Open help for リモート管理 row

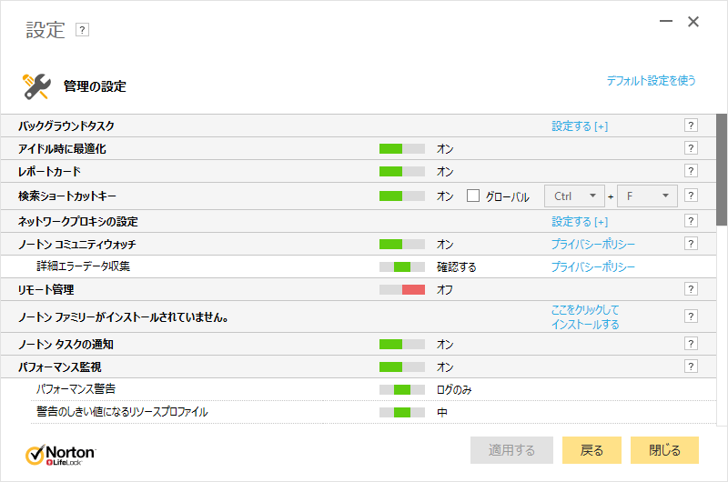(x=691, y=289)
